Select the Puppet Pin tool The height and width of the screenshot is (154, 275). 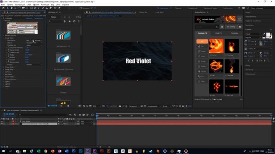click(59, 8)
